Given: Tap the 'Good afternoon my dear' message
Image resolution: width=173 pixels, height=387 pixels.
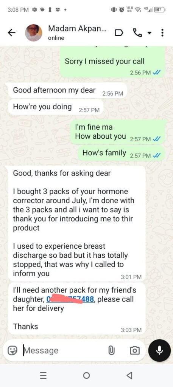Looking at the screenshot, I should 67,90.
